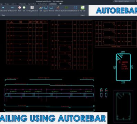Viewport: 137px width, 124px height.
Task: Choose the Remove tool
Action: click(x=51, y=9)
